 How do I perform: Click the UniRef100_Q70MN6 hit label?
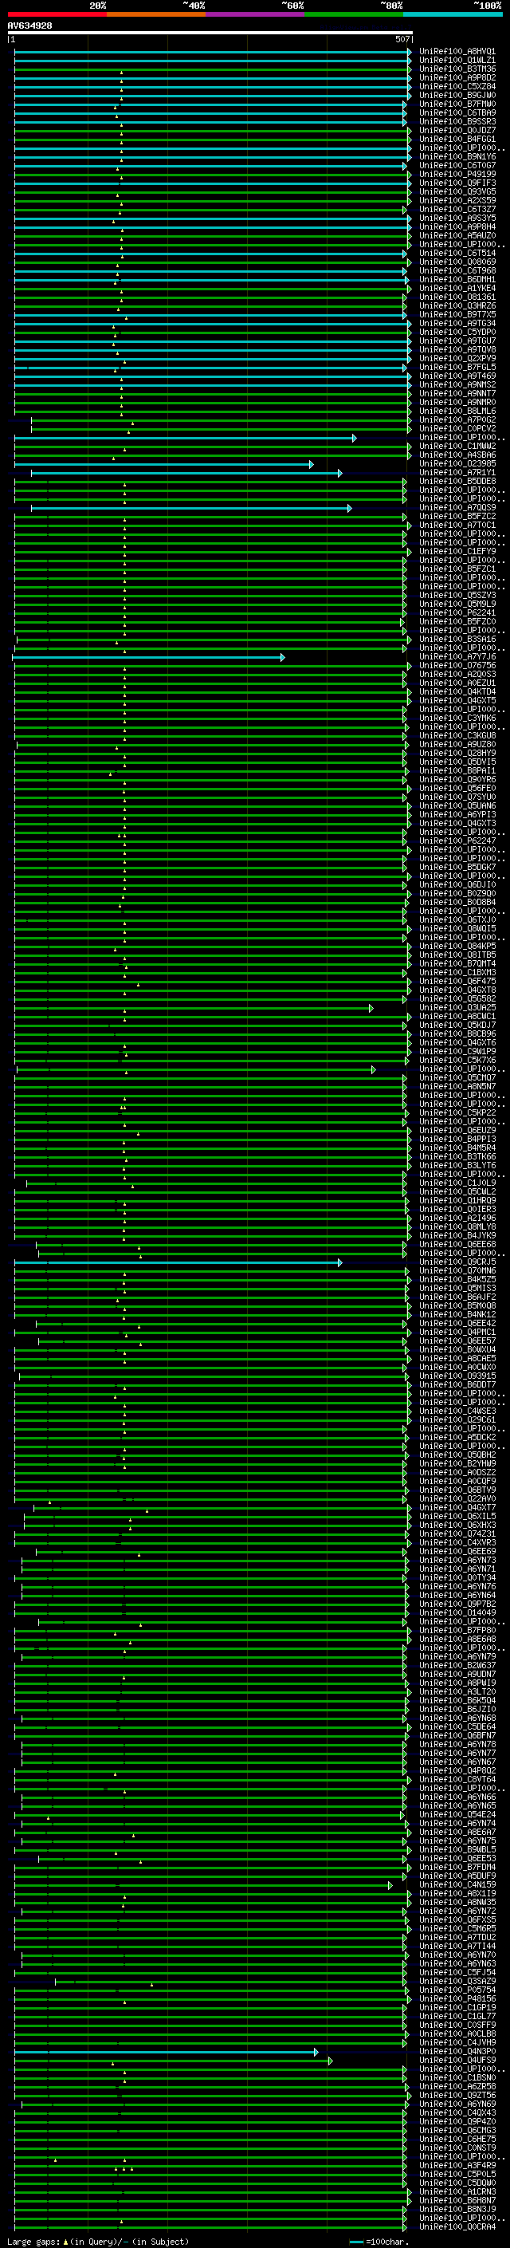[x=457, y=1270]
